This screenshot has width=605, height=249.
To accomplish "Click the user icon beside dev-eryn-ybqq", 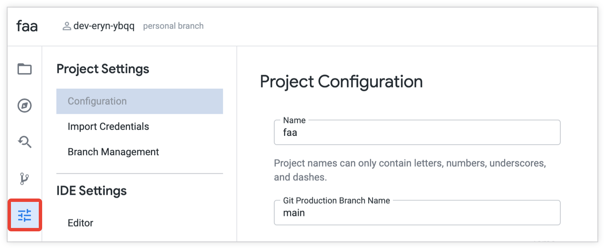I will (x=67, y=26).
